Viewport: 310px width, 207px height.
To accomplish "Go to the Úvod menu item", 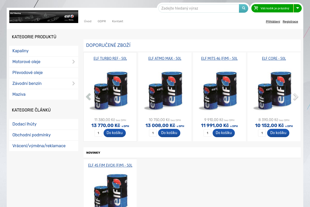I will (x=88, y=21).
